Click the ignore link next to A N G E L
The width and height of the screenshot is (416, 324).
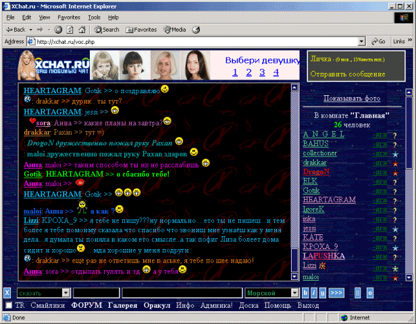tap(380, 135)
